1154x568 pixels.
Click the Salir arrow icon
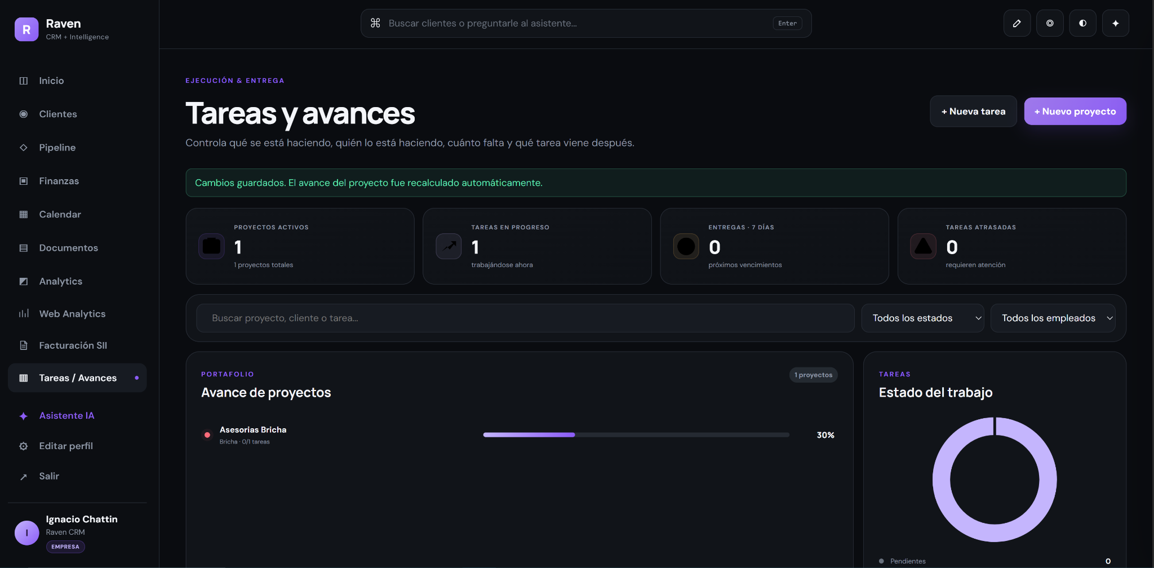pyautogui.click(x=24, y=477)
